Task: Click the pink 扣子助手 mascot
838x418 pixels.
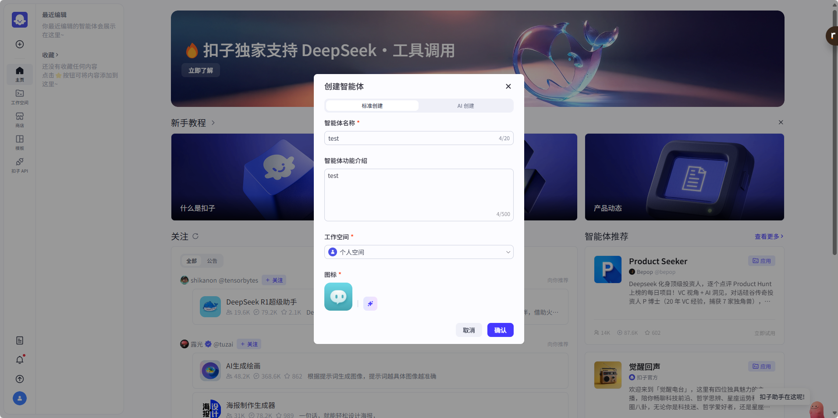Action: [x=817, y=410]
